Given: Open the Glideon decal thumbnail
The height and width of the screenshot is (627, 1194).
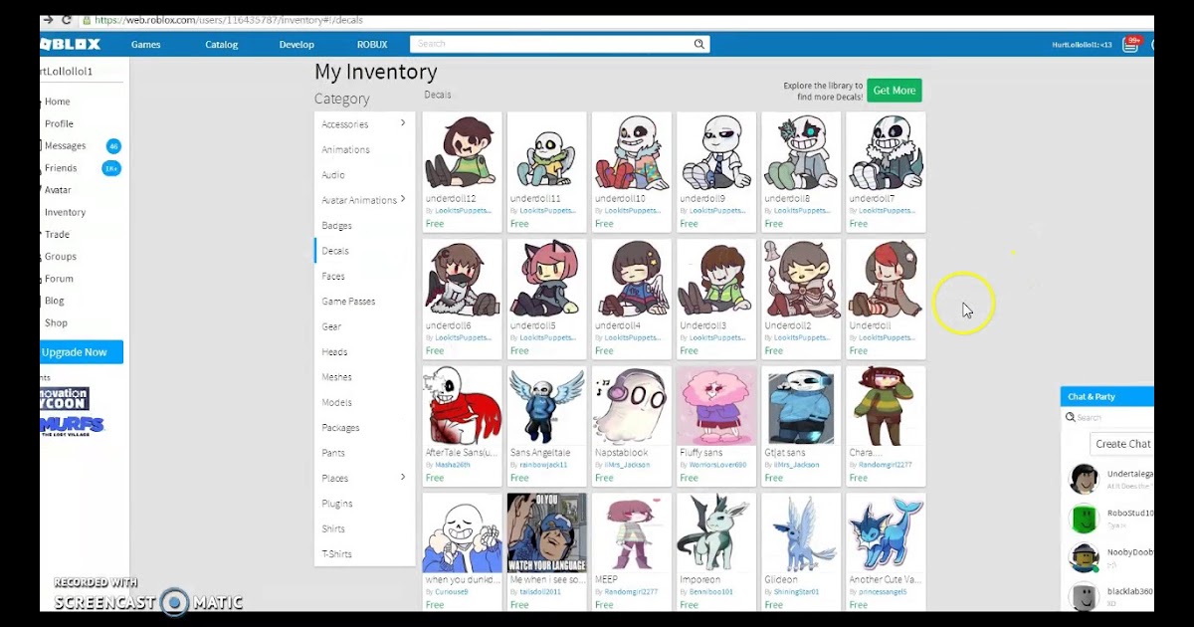Looking at the screenshot, I should click(801, 533).
